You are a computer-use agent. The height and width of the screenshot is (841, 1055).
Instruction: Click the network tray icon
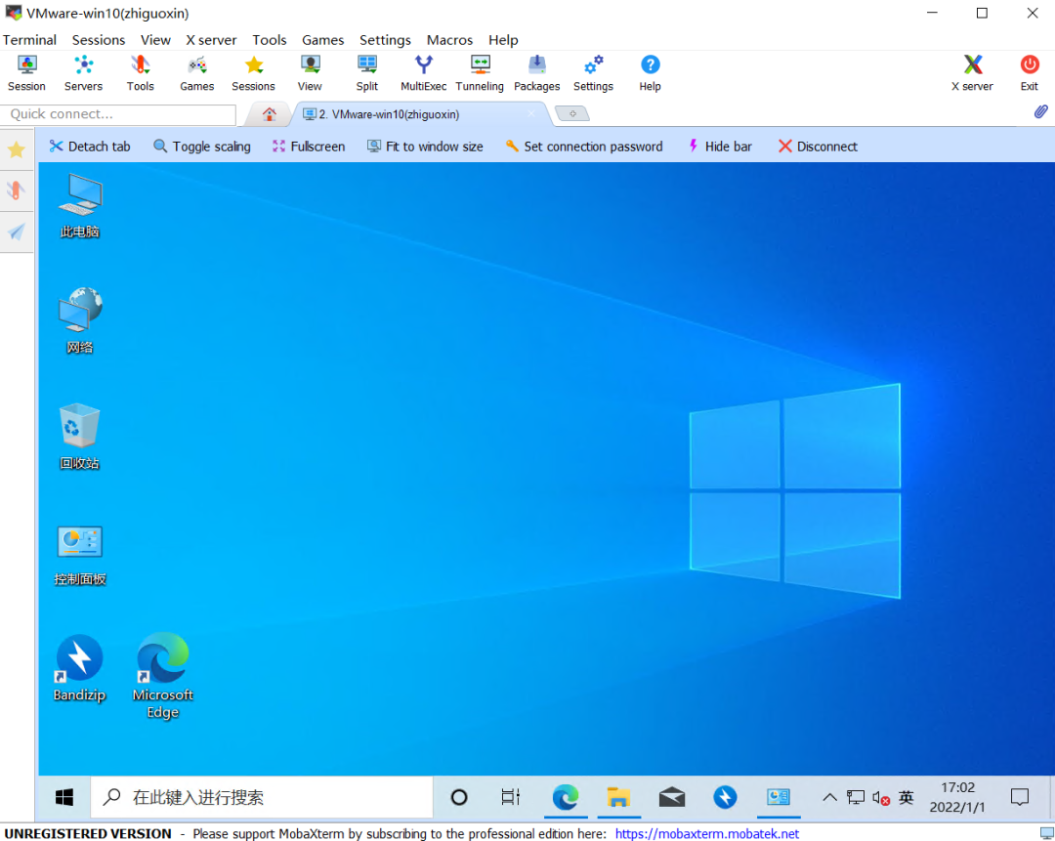855,797
